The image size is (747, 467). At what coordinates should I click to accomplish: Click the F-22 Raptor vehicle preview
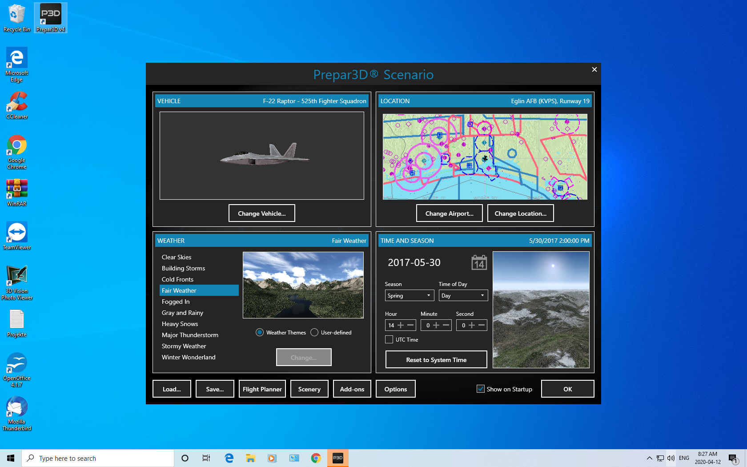(262, 156)
